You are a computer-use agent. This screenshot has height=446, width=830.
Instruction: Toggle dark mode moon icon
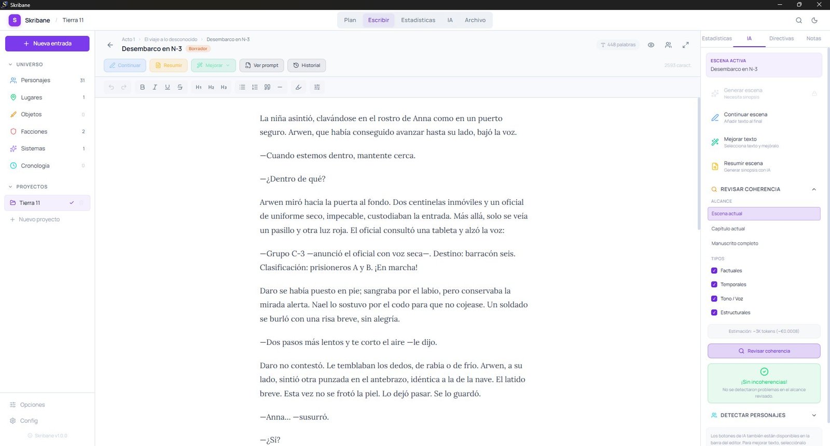(x=814, y=20)
